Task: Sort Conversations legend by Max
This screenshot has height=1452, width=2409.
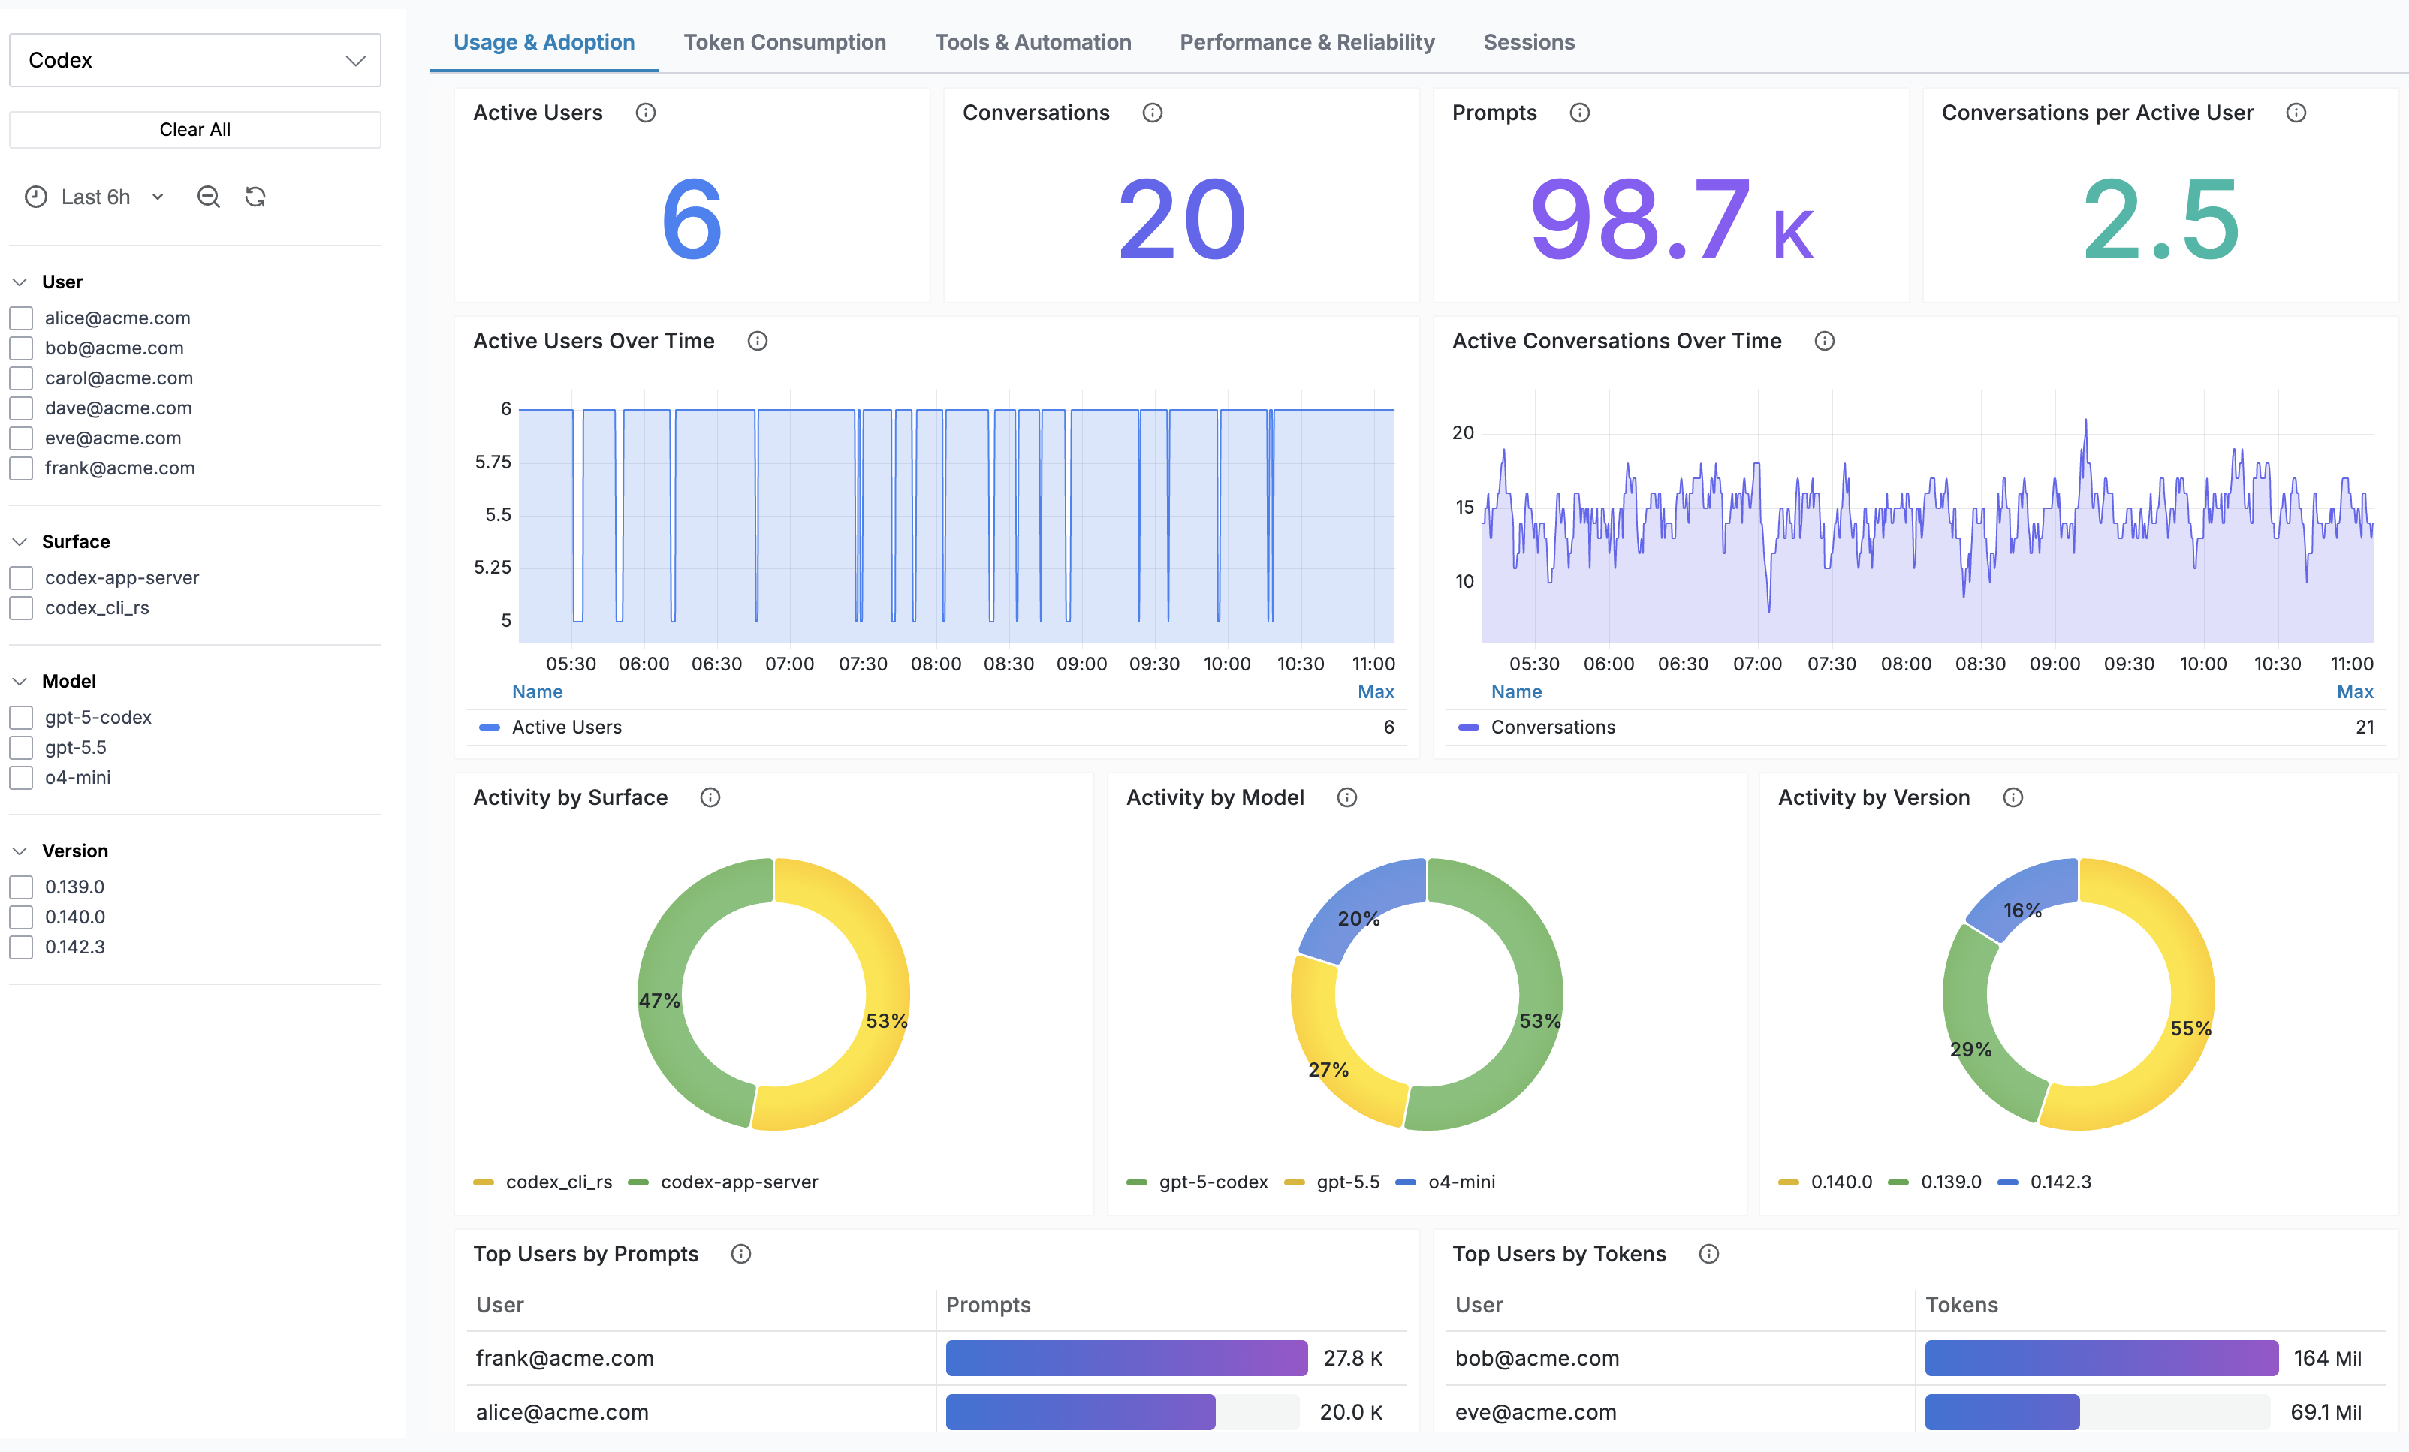Action: [2354, 691]
